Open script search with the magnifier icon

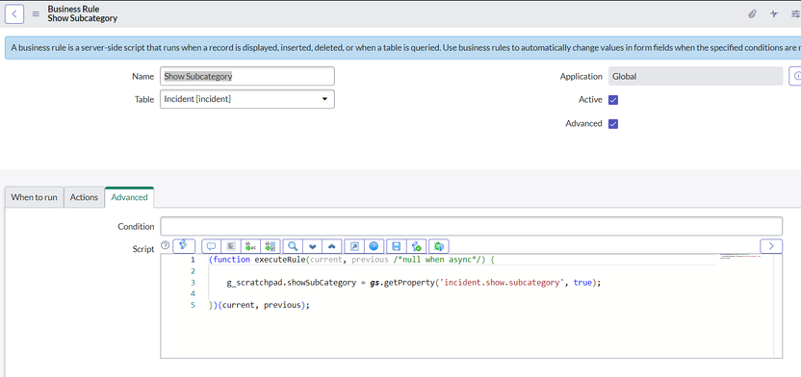pyautogui.click(x=293, y=246)
